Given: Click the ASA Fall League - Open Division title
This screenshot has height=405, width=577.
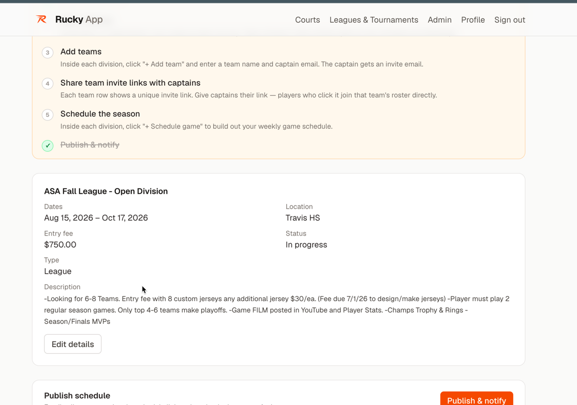Looking at the screenshot, I should coord(106,191).
